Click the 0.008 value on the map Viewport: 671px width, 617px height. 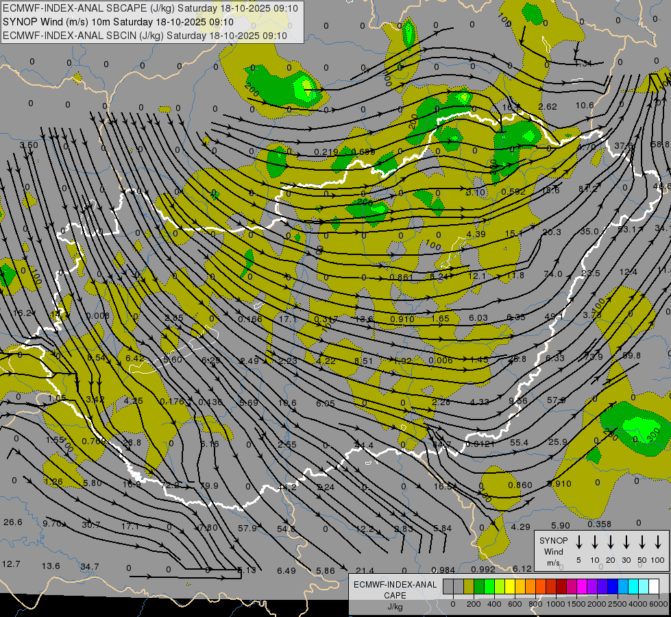coord(97,316)
